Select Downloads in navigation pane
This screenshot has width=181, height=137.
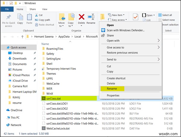[19, 59]
